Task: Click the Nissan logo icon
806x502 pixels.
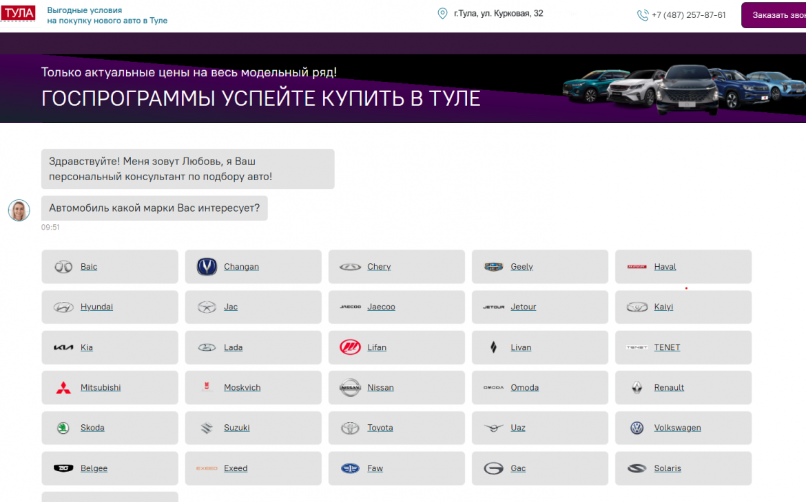Action: (x=350, y=388)
